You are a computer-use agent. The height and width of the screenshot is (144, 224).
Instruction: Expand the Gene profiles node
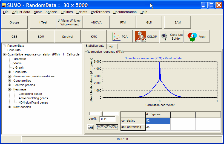click(x=9, y=81)
